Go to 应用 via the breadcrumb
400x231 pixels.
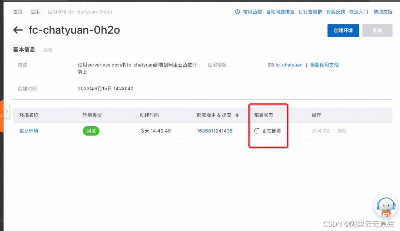pos(35,11)
